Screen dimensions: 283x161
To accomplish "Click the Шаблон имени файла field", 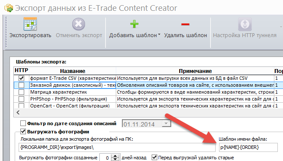I will pos(248,147).
